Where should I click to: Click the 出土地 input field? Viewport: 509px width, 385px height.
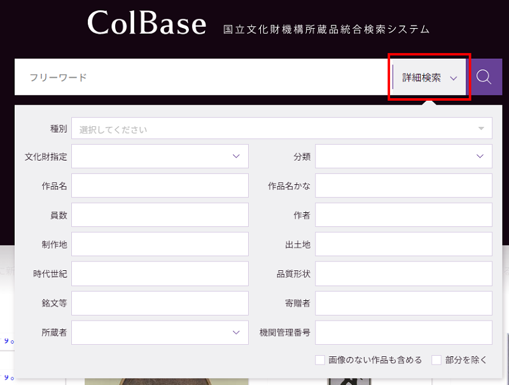403,244
